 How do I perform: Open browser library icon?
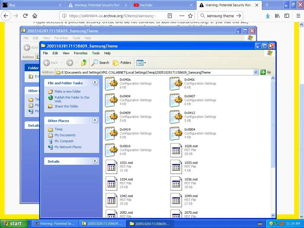click(x=277, y=16)
